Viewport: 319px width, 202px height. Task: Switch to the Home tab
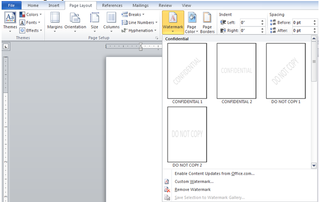[x=33, y=5]
